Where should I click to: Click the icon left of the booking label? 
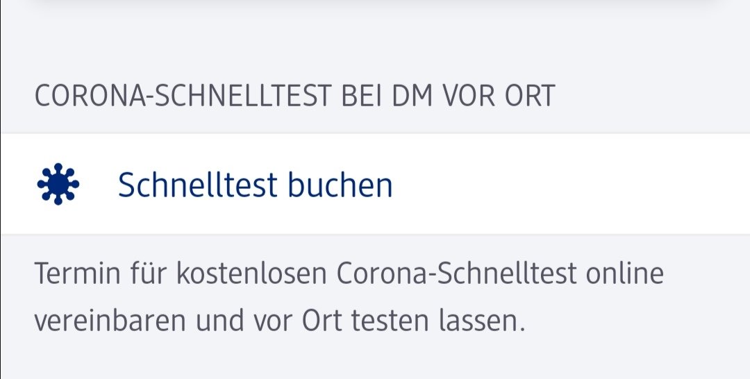coord(58,184)
